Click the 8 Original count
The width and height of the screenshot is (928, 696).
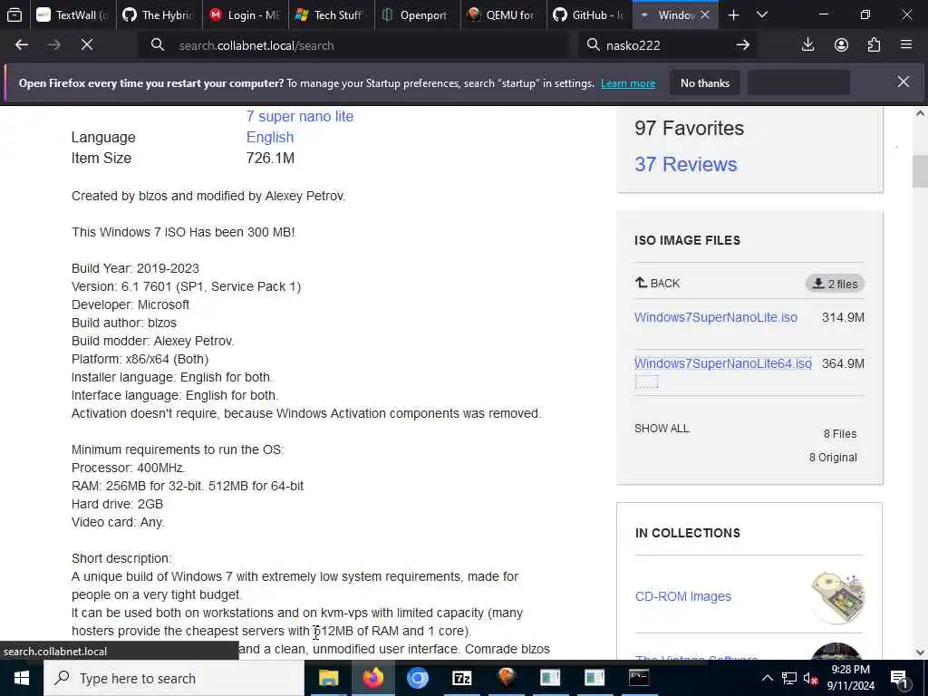[833, 458]
